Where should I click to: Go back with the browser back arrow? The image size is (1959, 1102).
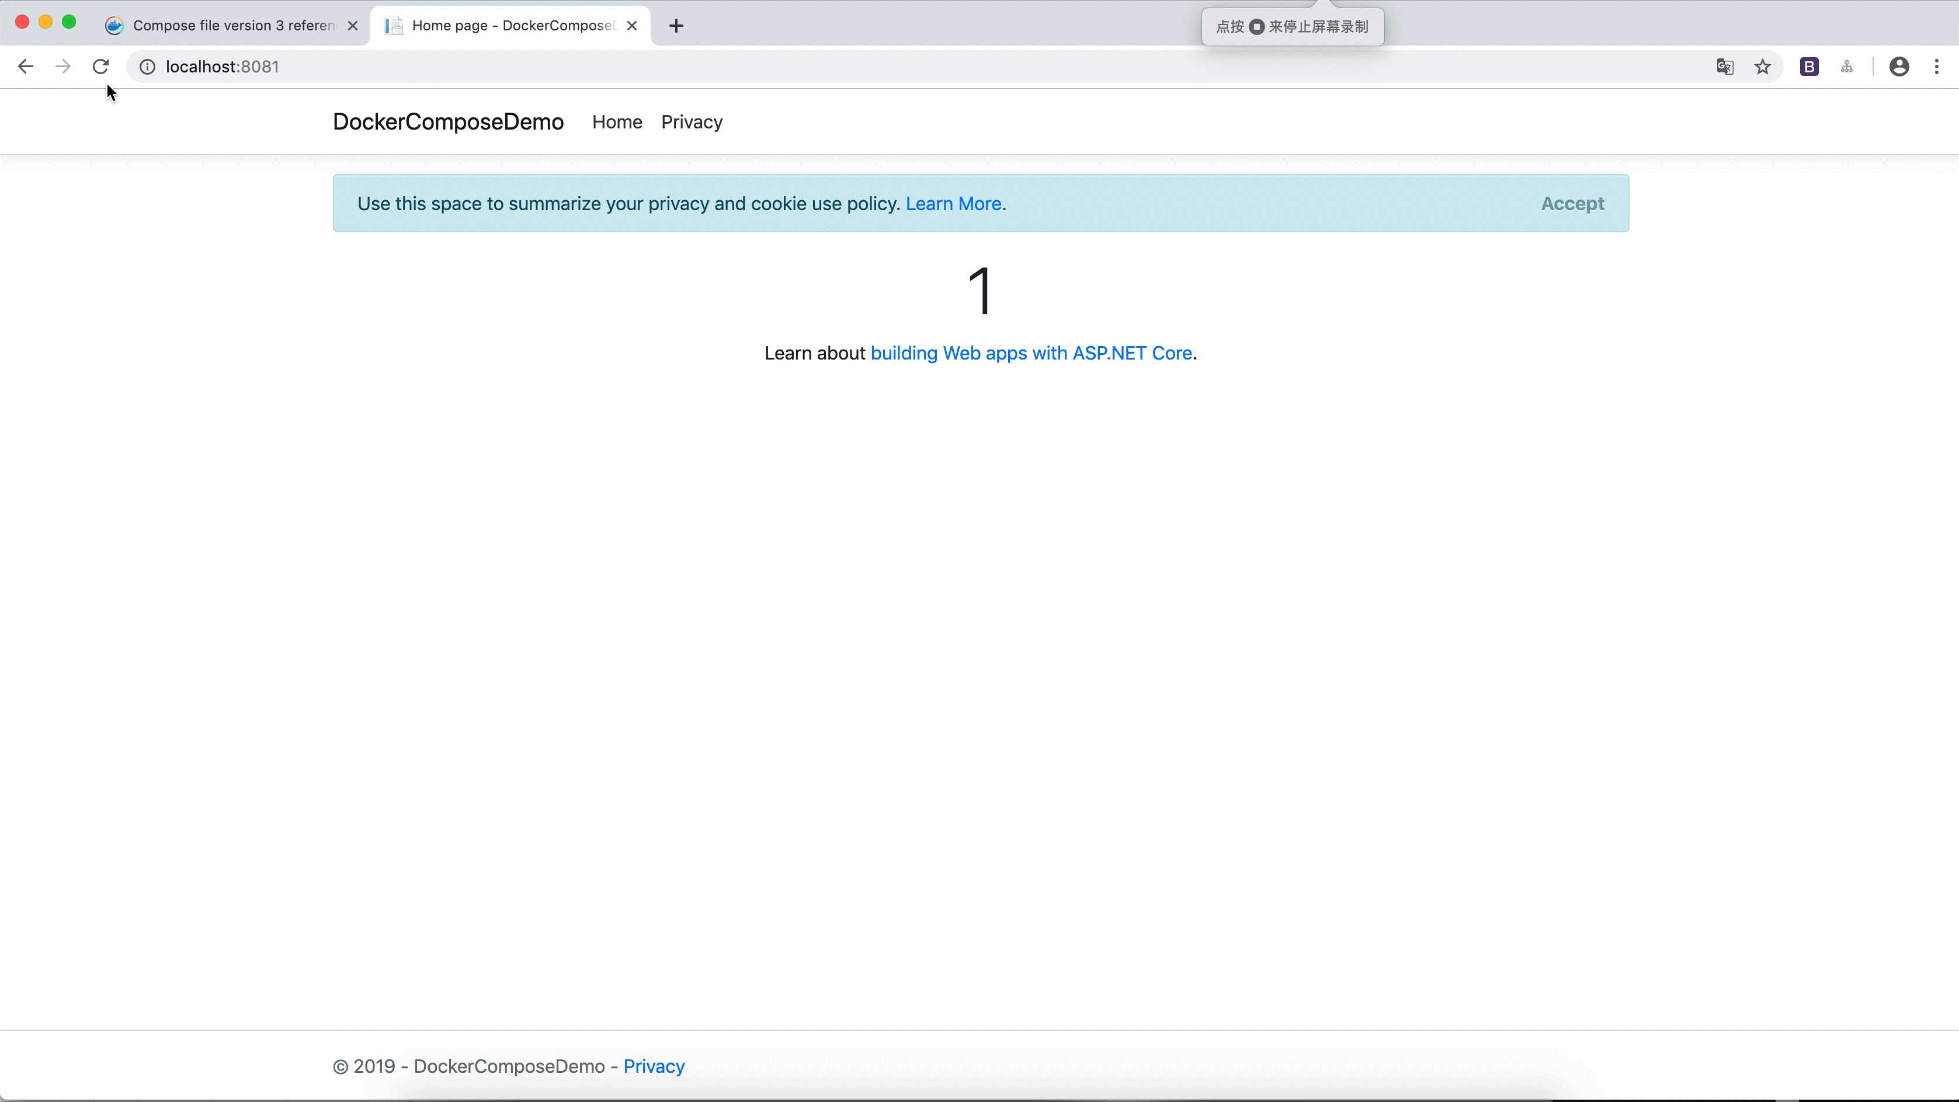[25, 67]
